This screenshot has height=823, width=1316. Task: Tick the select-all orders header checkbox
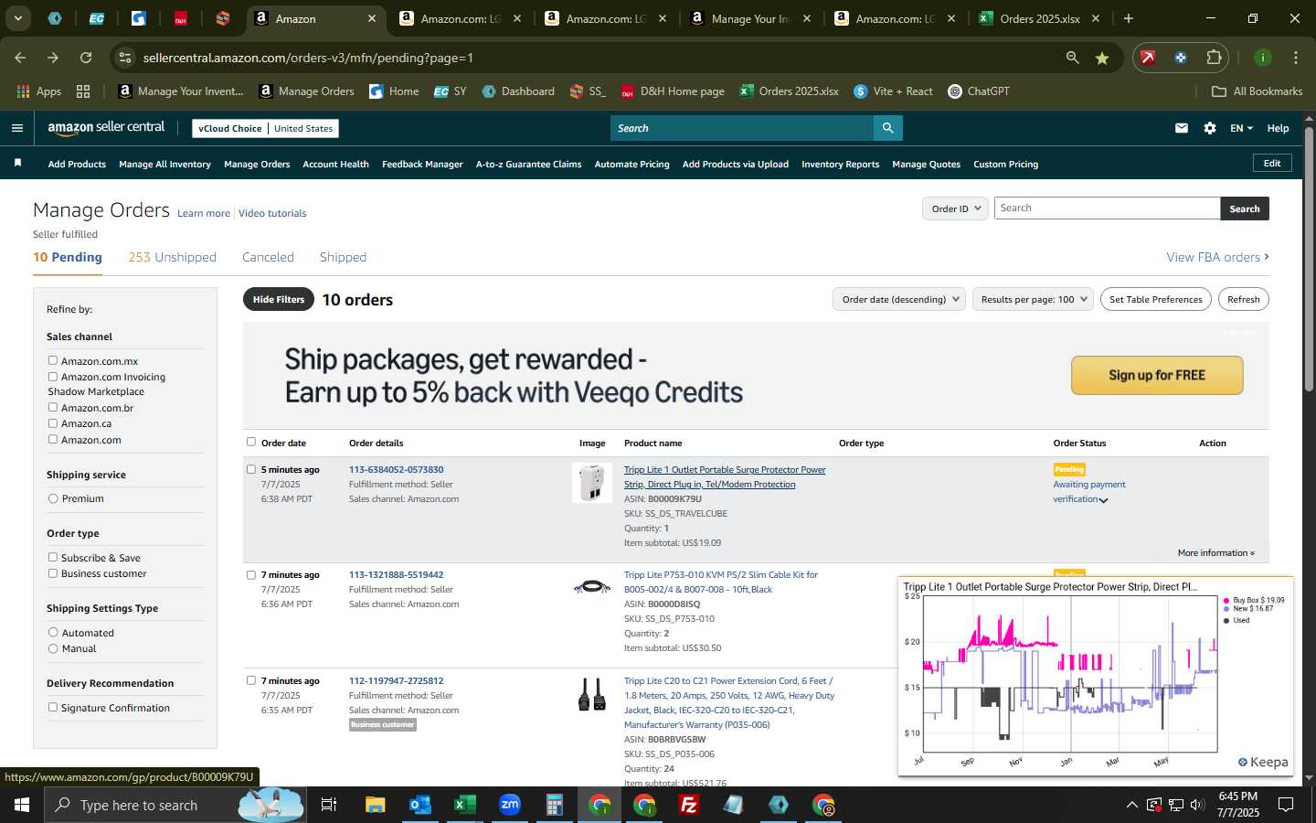251,442
